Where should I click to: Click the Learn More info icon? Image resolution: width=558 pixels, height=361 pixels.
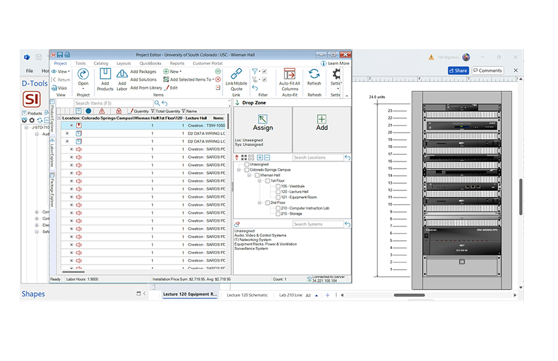pyautogui.click(x=324, y=63)
